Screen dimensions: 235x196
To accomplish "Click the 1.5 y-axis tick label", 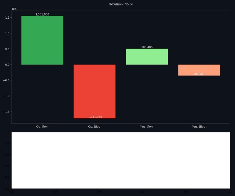I will click(x=7, y=18).
